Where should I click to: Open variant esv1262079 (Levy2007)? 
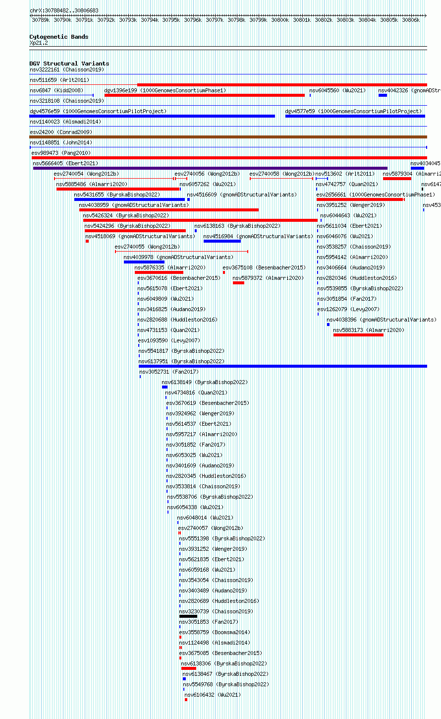click(x=348, y=310)
